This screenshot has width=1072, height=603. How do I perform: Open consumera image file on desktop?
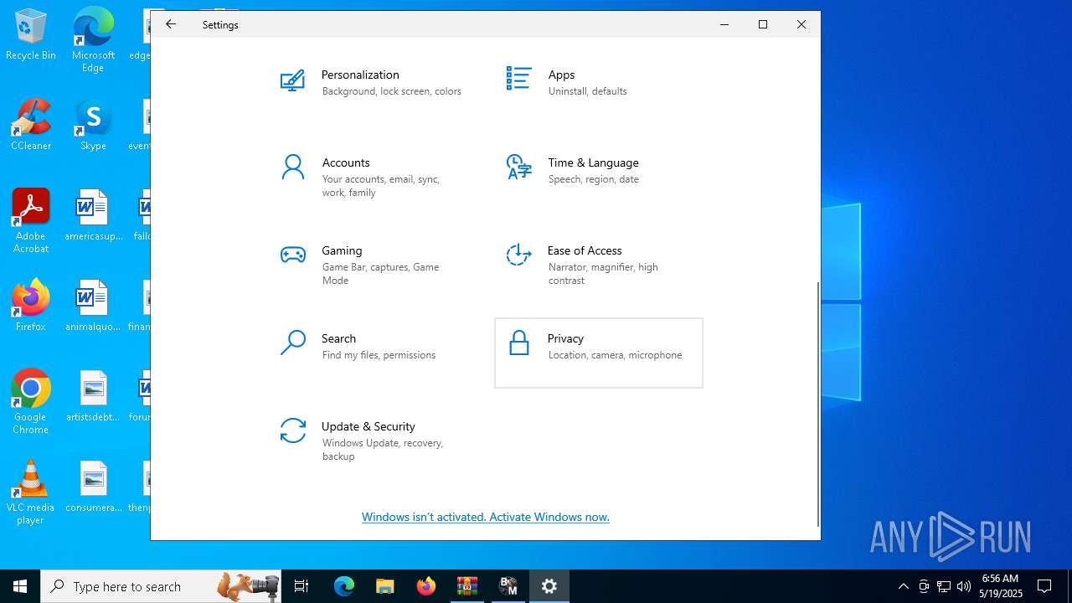coord(93,487)
